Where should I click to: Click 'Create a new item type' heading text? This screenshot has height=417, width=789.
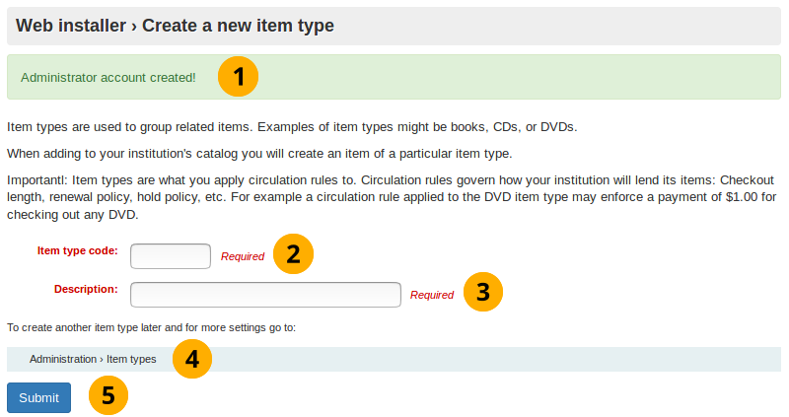pos(238,26)
